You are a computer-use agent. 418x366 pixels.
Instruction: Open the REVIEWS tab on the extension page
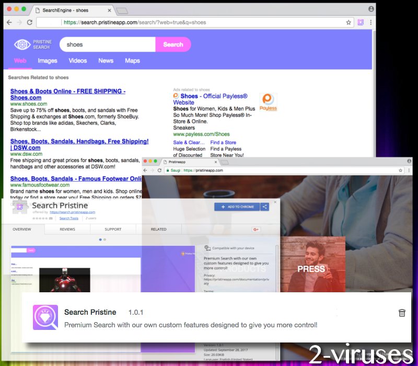[x=67, y=229]
